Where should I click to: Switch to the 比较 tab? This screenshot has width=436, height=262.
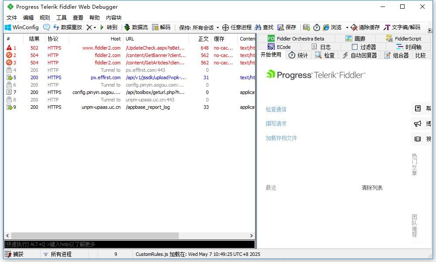click(x=421, y=55)
